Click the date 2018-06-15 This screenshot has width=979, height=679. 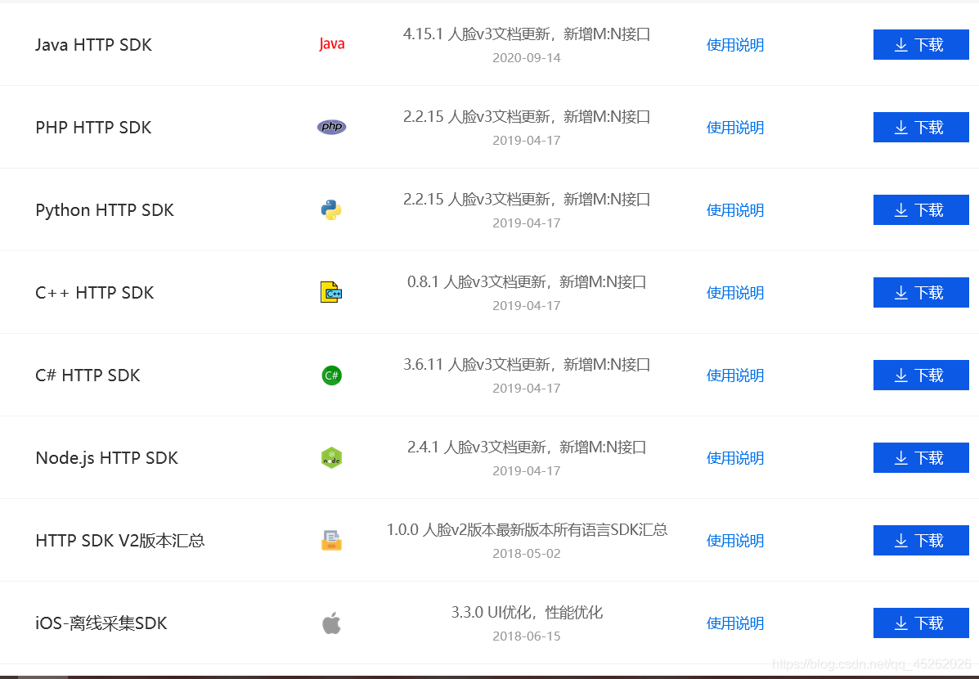[527, 636]
